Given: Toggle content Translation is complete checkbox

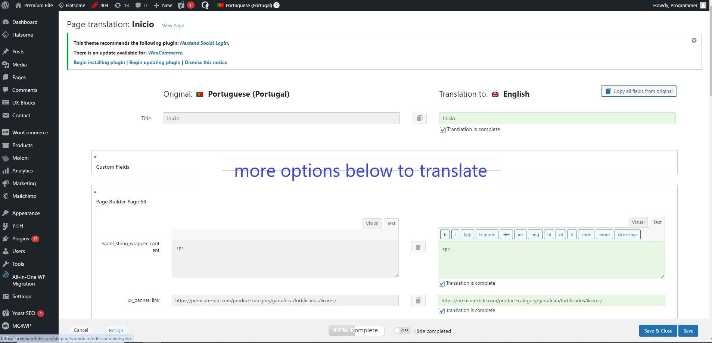Looking at the screenshot, I should pos(441,284).
